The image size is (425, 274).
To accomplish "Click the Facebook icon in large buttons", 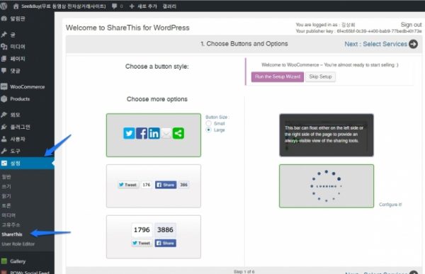I will 142,133.
